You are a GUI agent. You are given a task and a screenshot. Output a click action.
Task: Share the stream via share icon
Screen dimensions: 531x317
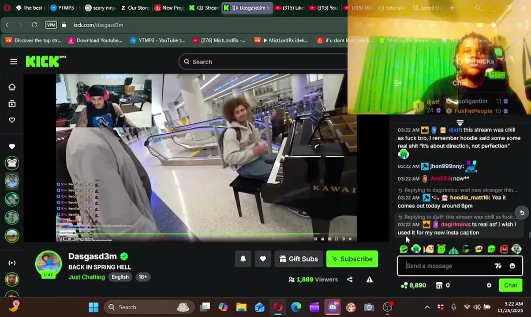tap(350, 279)
